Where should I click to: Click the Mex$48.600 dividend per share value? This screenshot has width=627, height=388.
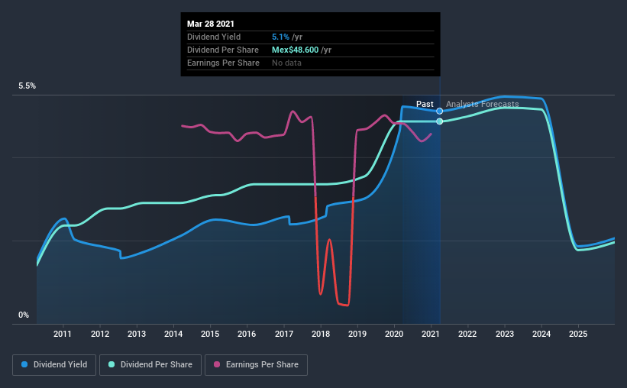point(295,50)
